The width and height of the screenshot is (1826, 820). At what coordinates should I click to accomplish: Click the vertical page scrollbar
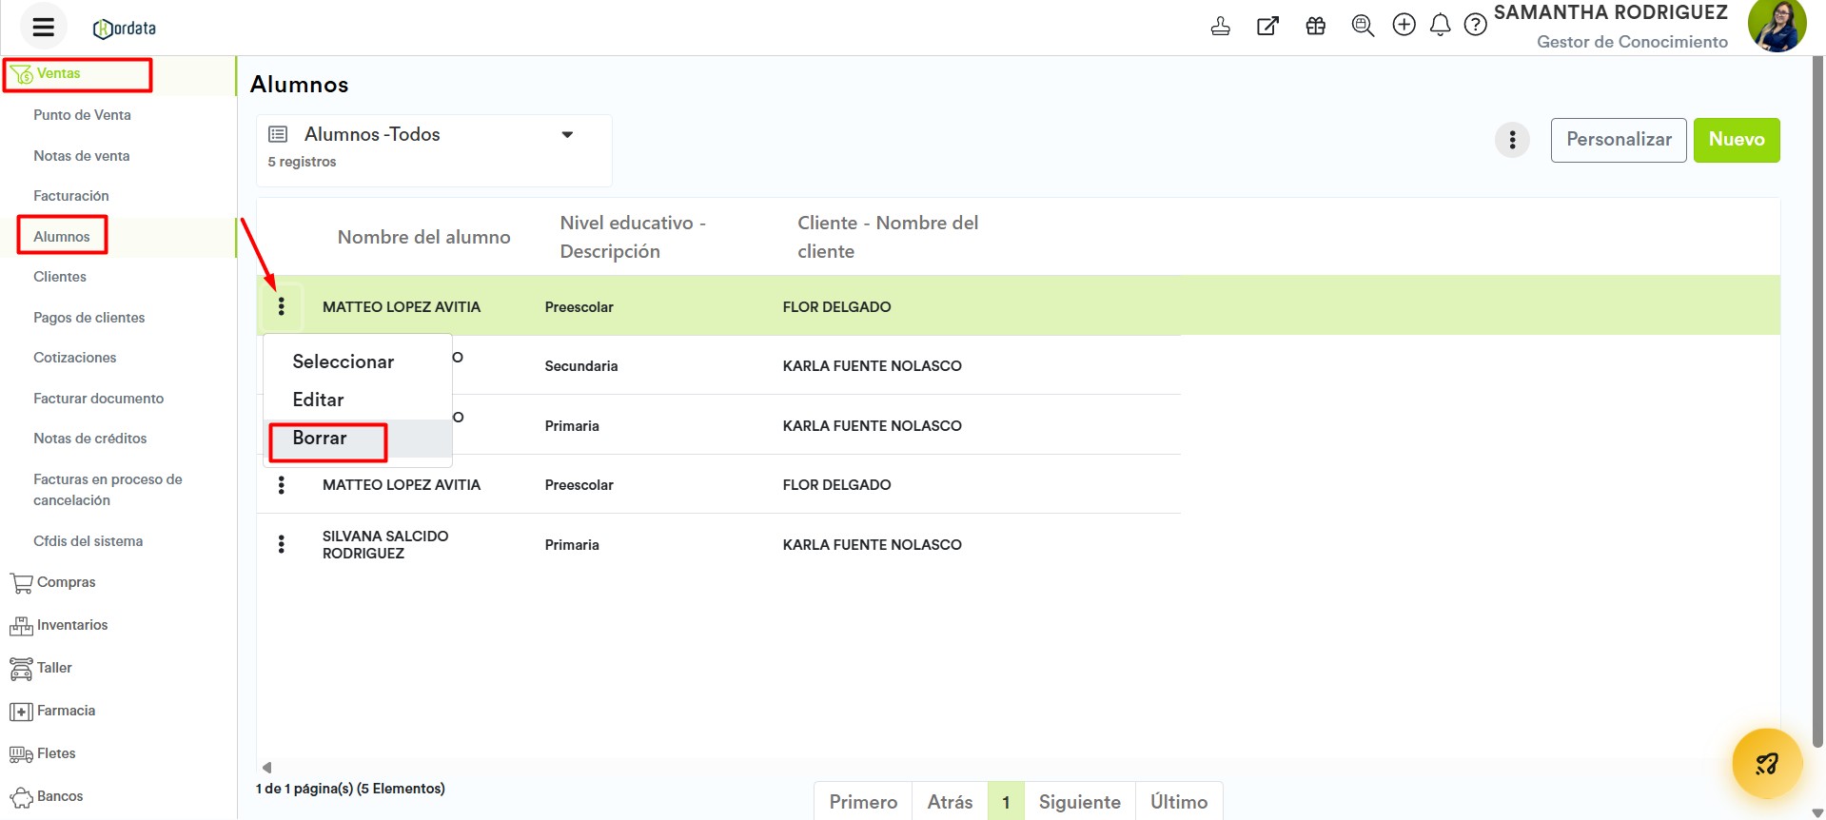click(1818, 400)
